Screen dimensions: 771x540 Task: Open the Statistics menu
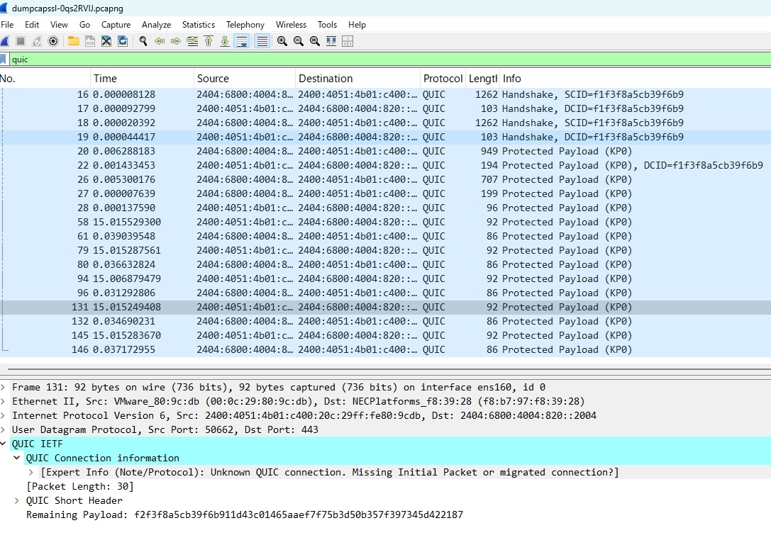click(199, 25)
